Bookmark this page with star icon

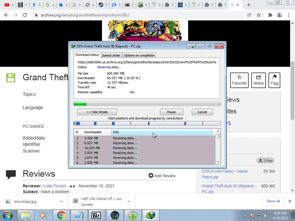(259, 15)
